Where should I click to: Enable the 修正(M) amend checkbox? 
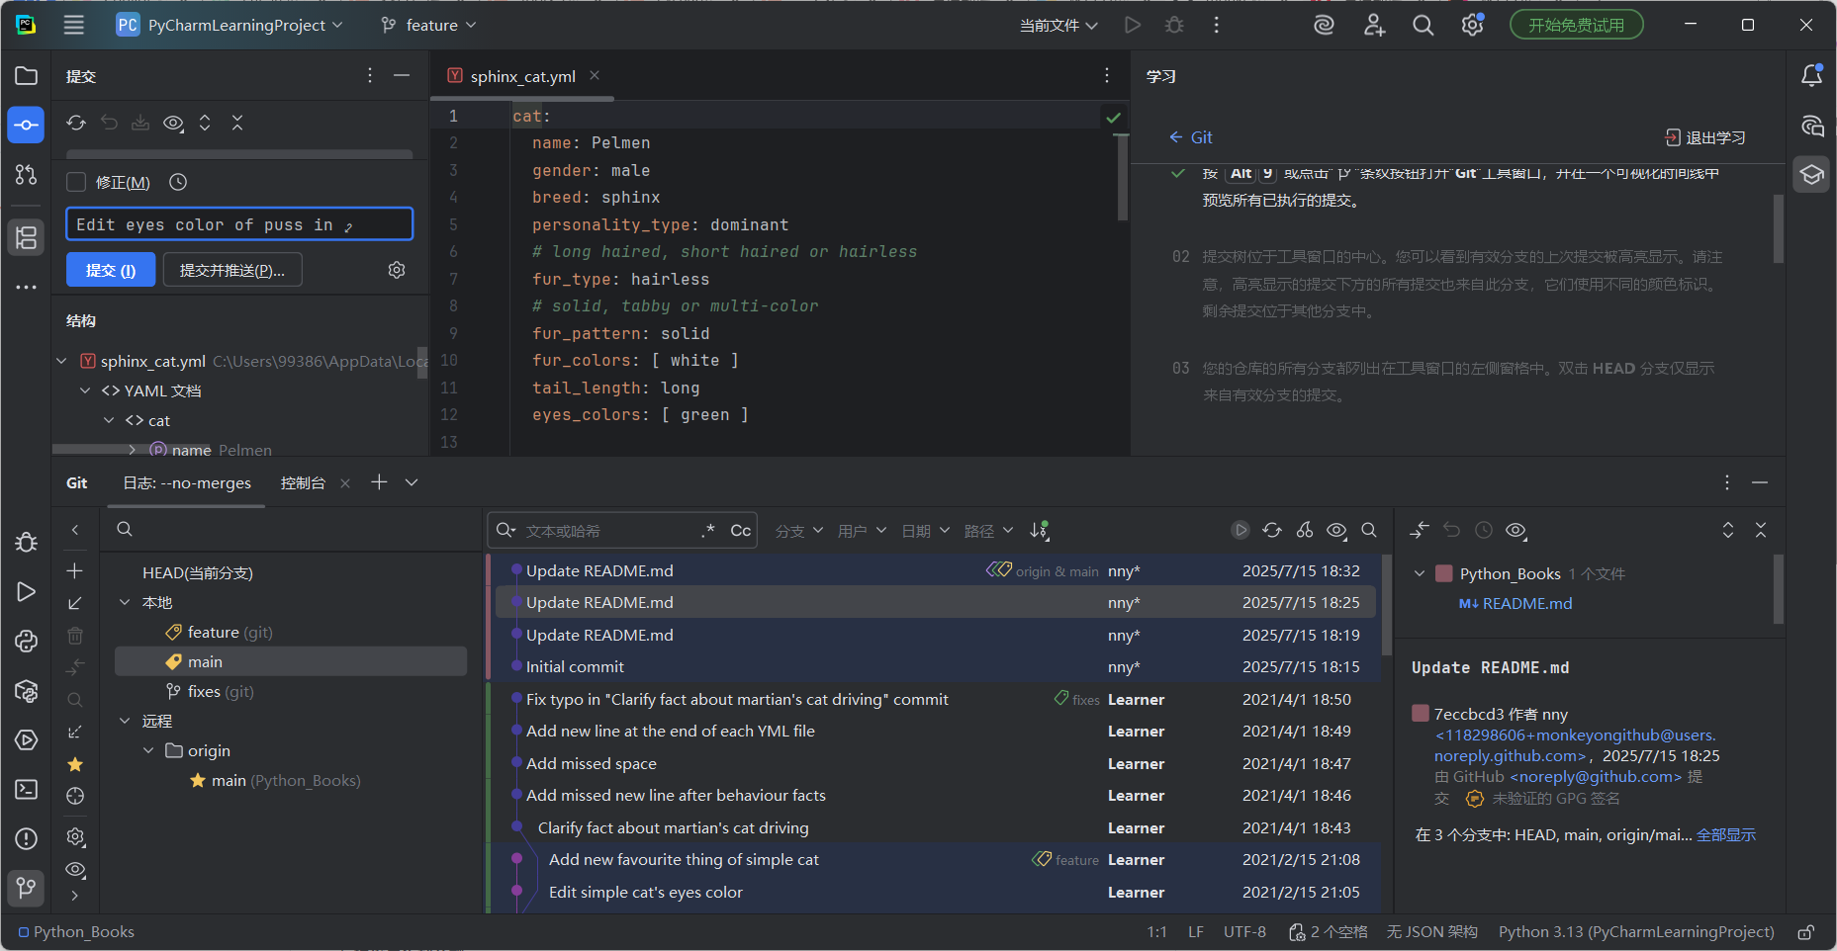click(75, 182)
